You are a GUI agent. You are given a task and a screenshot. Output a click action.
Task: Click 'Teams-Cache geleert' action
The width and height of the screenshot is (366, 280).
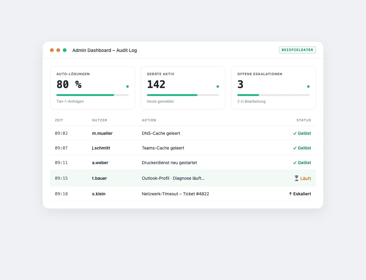pyautogui.click(x=163, y=148)
